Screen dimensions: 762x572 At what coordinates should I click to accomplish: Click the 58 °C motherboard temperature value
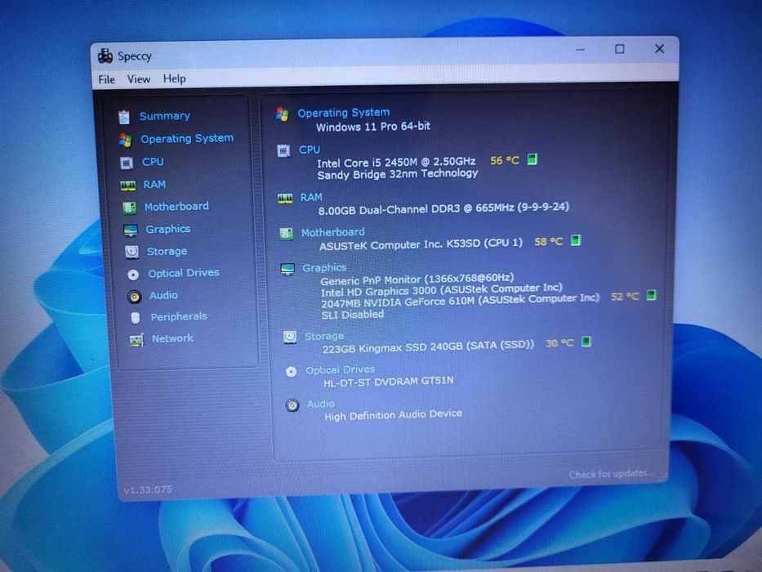pos(549,241)
